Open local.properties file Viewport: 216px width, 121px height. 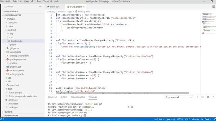(17, 71)
